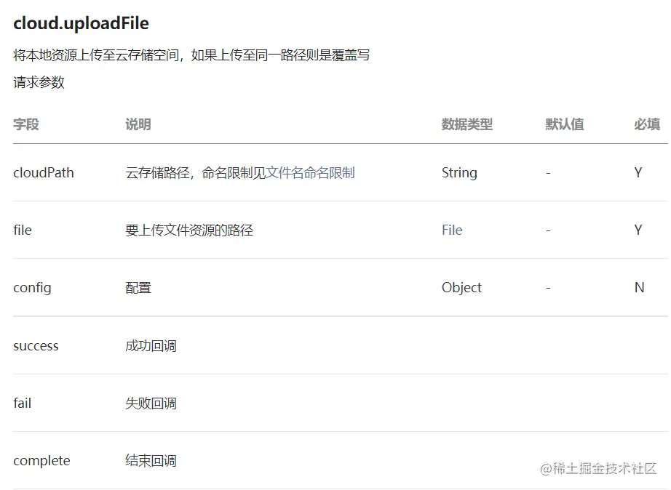The image size is (671, 490).
Task: Click the 字段 column header
Action: [x=26, y=124]
